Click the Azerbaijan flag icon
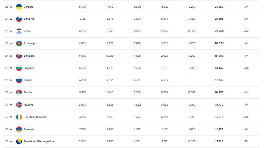Viewport: 265px width, 148px height. click(19, 43)
